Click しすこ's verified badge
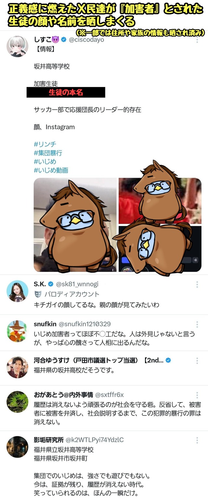Image resolution: width=208 pixels, height=499 pixels. pos(64,40)
